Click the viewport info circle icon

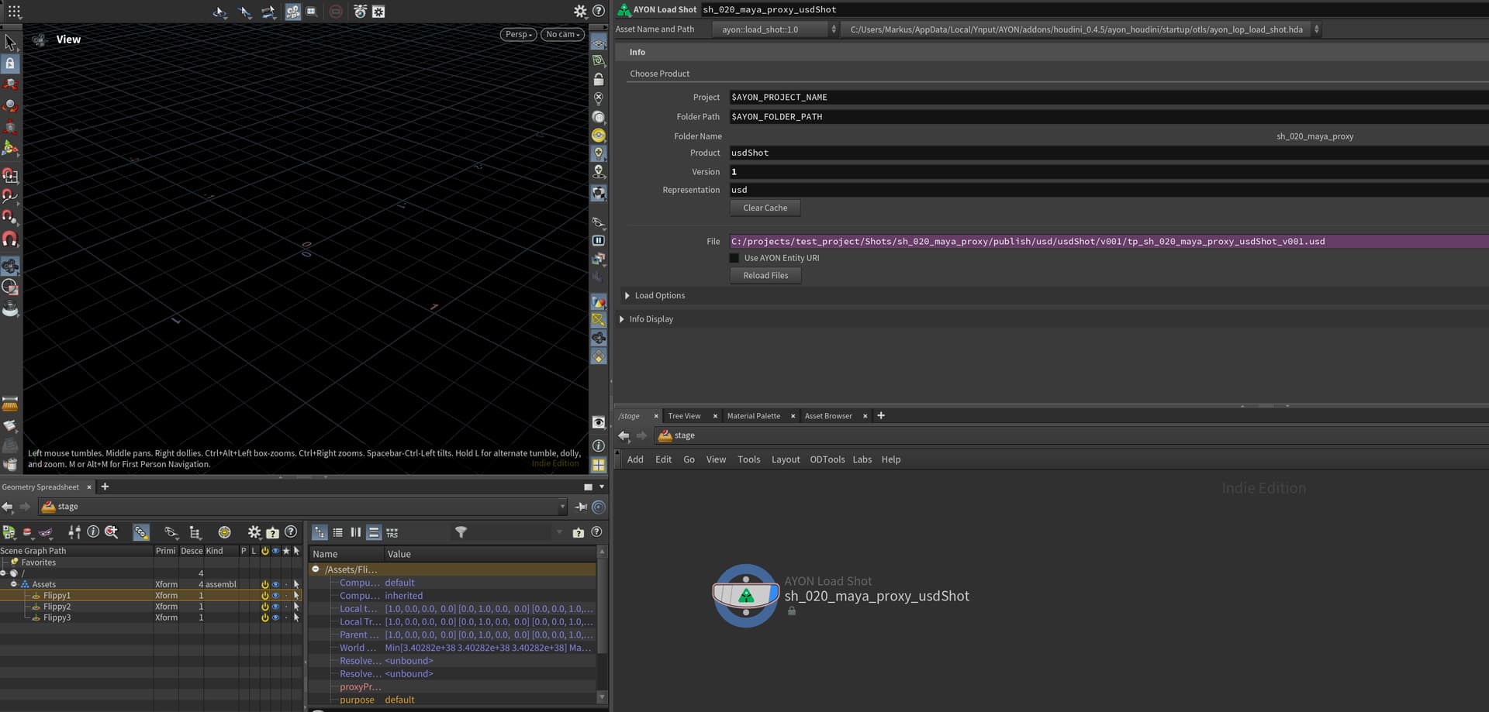coord(599,445)
